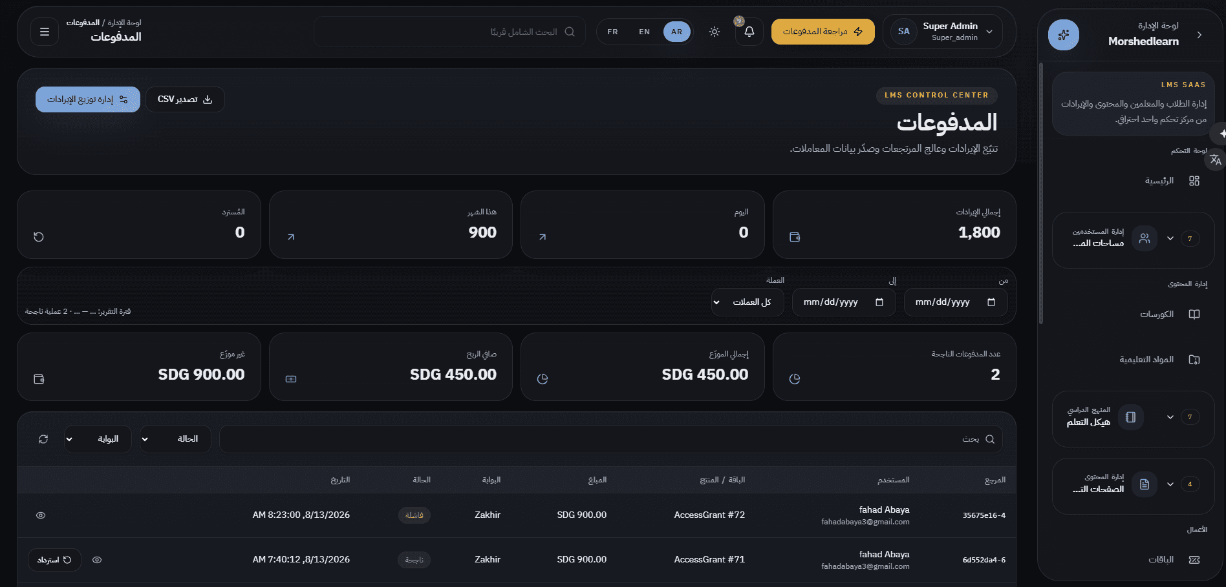Expand the إدارة المحتوى sidebar group
The height and width of the screenshot is (587, 1226).
(x=1170, y=484)
